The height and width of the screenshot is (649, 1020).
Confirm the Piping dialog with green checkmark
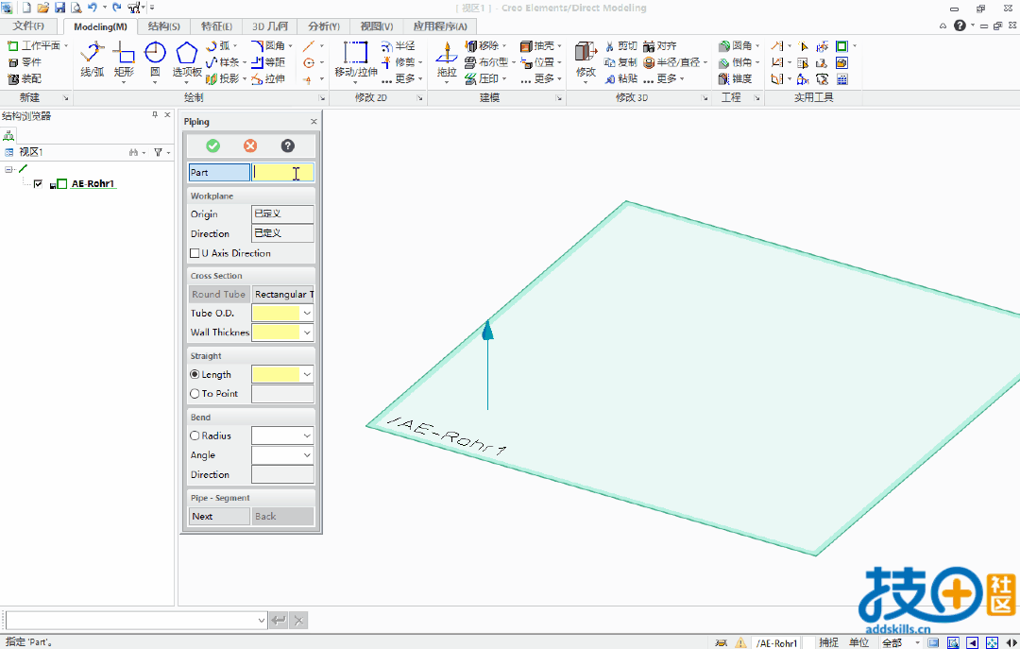click(212, 145)
